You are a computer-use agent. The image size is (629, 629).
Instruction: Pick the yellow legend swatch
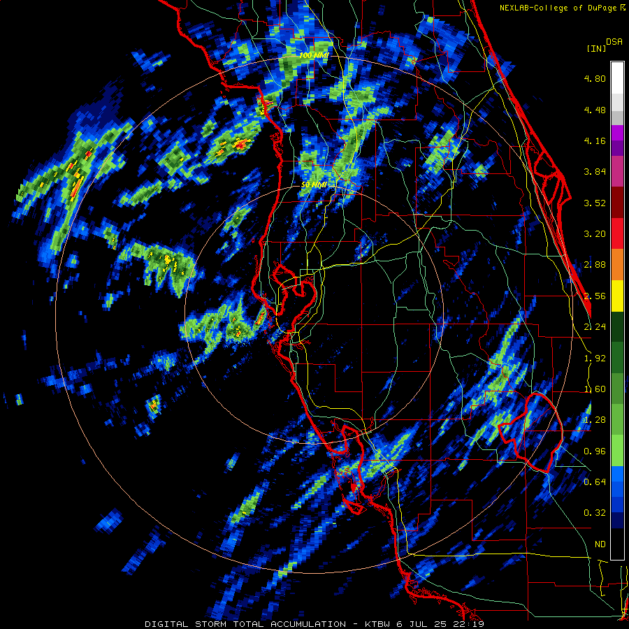click(617, 296)
